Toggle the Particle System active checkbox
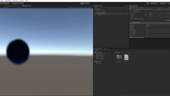 pyautogui.click(x=133, y=8)
